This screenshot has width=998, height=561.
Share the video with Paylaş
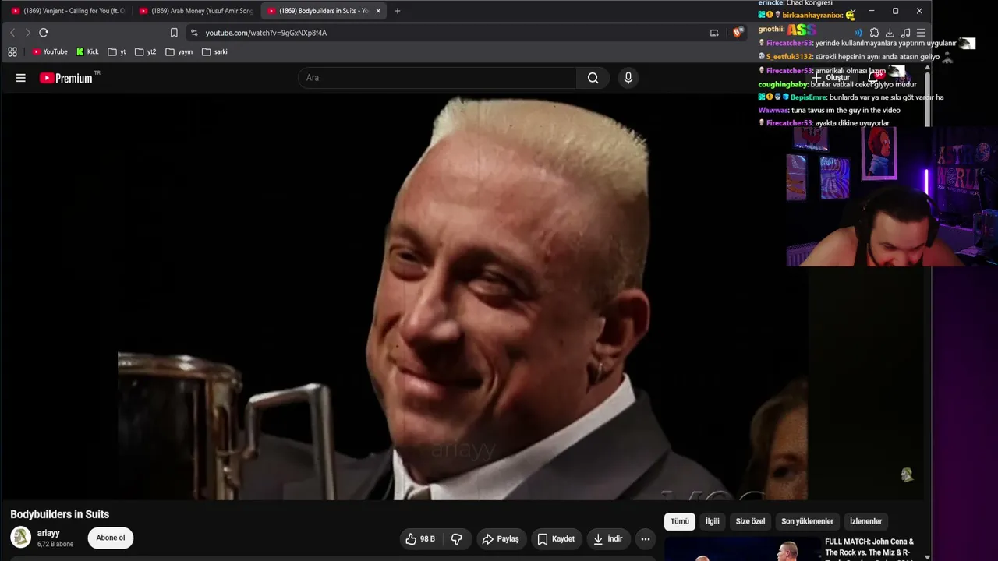(501, 538)
